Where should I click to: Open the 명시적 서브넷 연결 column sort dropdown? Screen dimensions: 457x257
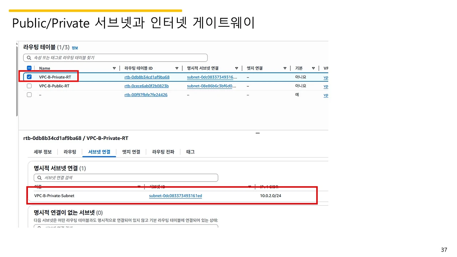(237, 68)
